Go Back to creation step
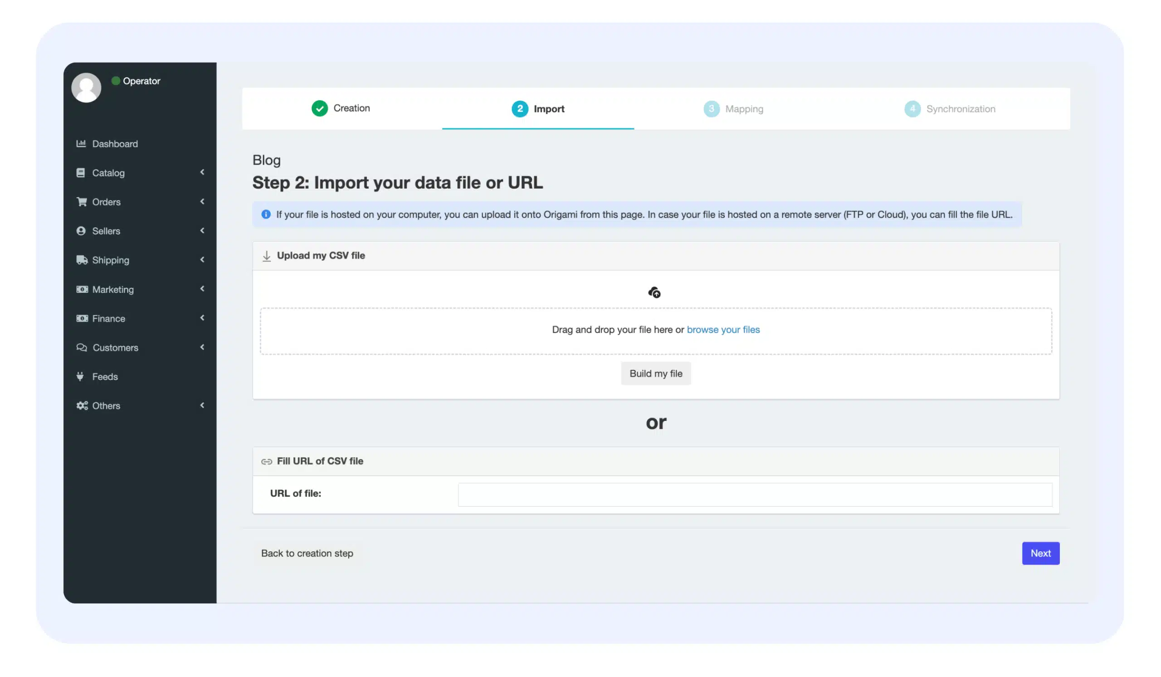The image size is (1161, 677). (307, 553)
